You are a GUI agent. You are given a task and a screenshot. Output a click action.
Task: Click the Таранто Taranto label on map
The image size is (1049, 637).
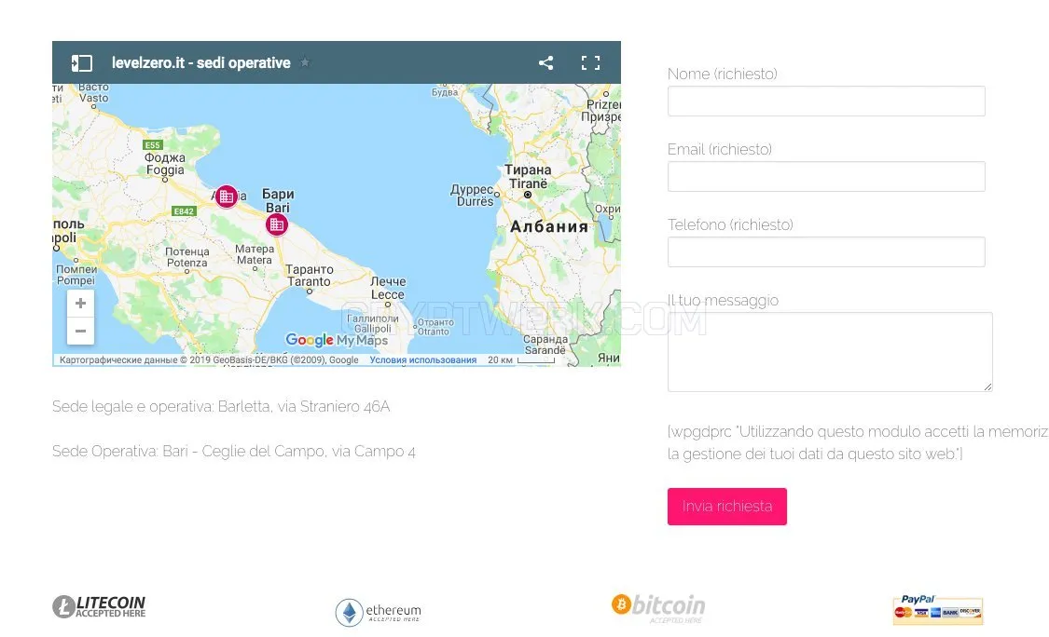coord(309,276)
